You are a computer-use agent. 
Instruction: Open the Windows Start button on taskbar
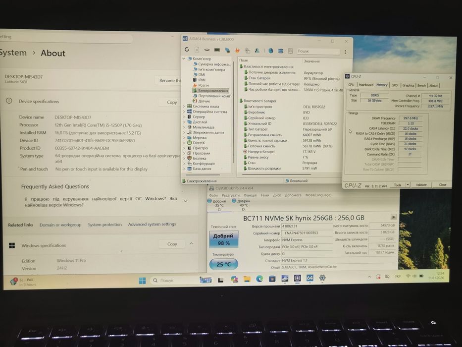(x=142, y=280)
